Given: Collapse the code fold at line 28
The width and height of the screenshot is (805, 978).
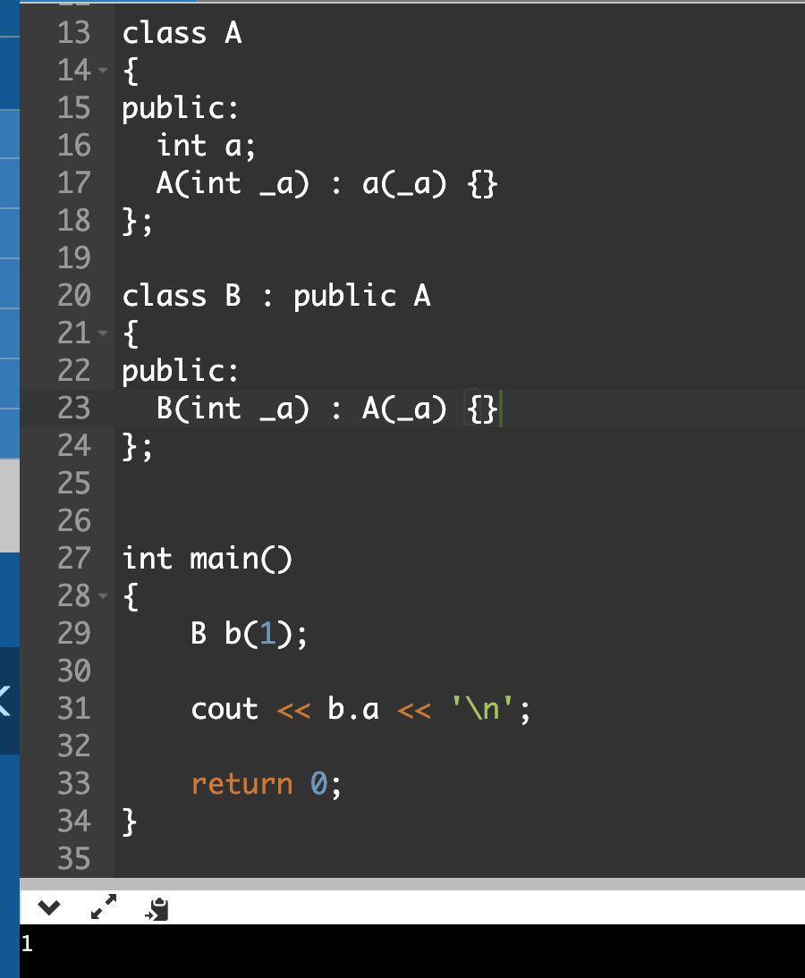Looking at the screenshot, I should 103,595.
